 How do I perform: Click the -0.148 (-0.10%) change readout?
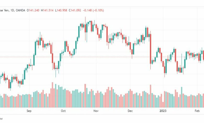point(93,10)
